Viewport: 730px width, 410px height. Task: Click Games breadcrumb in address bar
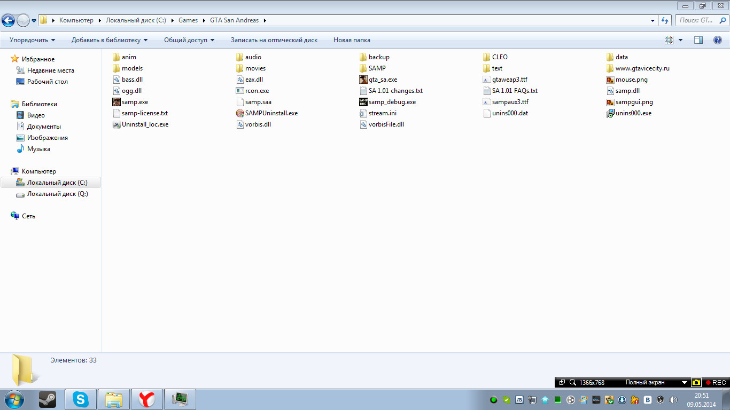point(188,20)
